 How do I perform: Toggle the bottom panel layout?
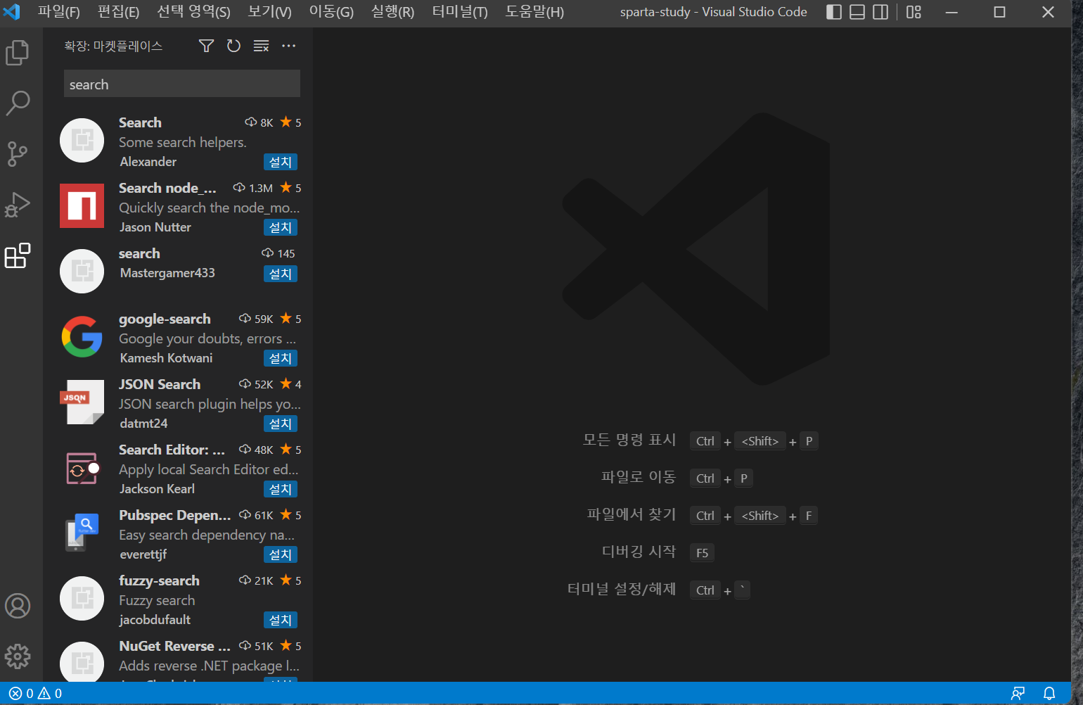click(857, 12)
